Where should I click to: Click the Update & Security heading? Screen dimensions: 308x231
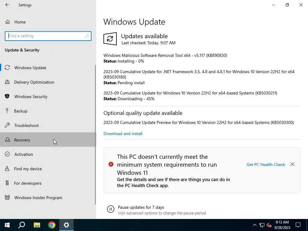pyautogui.click(x=22, y=50)
